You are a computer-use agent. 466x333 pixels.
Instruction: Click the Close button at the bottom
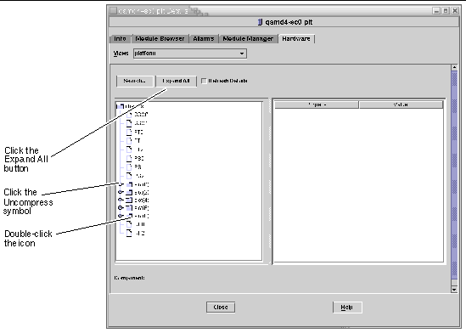221,308
